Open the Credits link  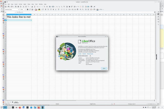[80, 54]
